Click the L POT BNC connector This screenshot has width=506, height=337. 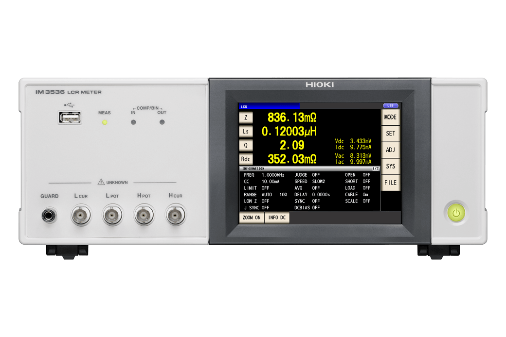(x=112, y=215)
